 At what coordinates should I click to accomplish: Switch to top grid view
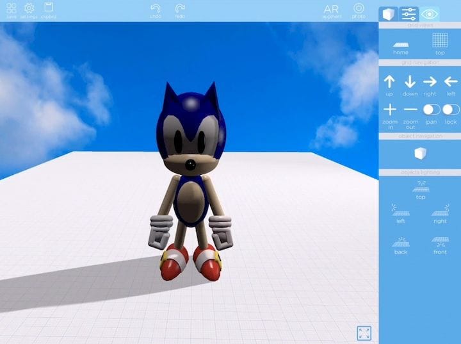[440, 42]
